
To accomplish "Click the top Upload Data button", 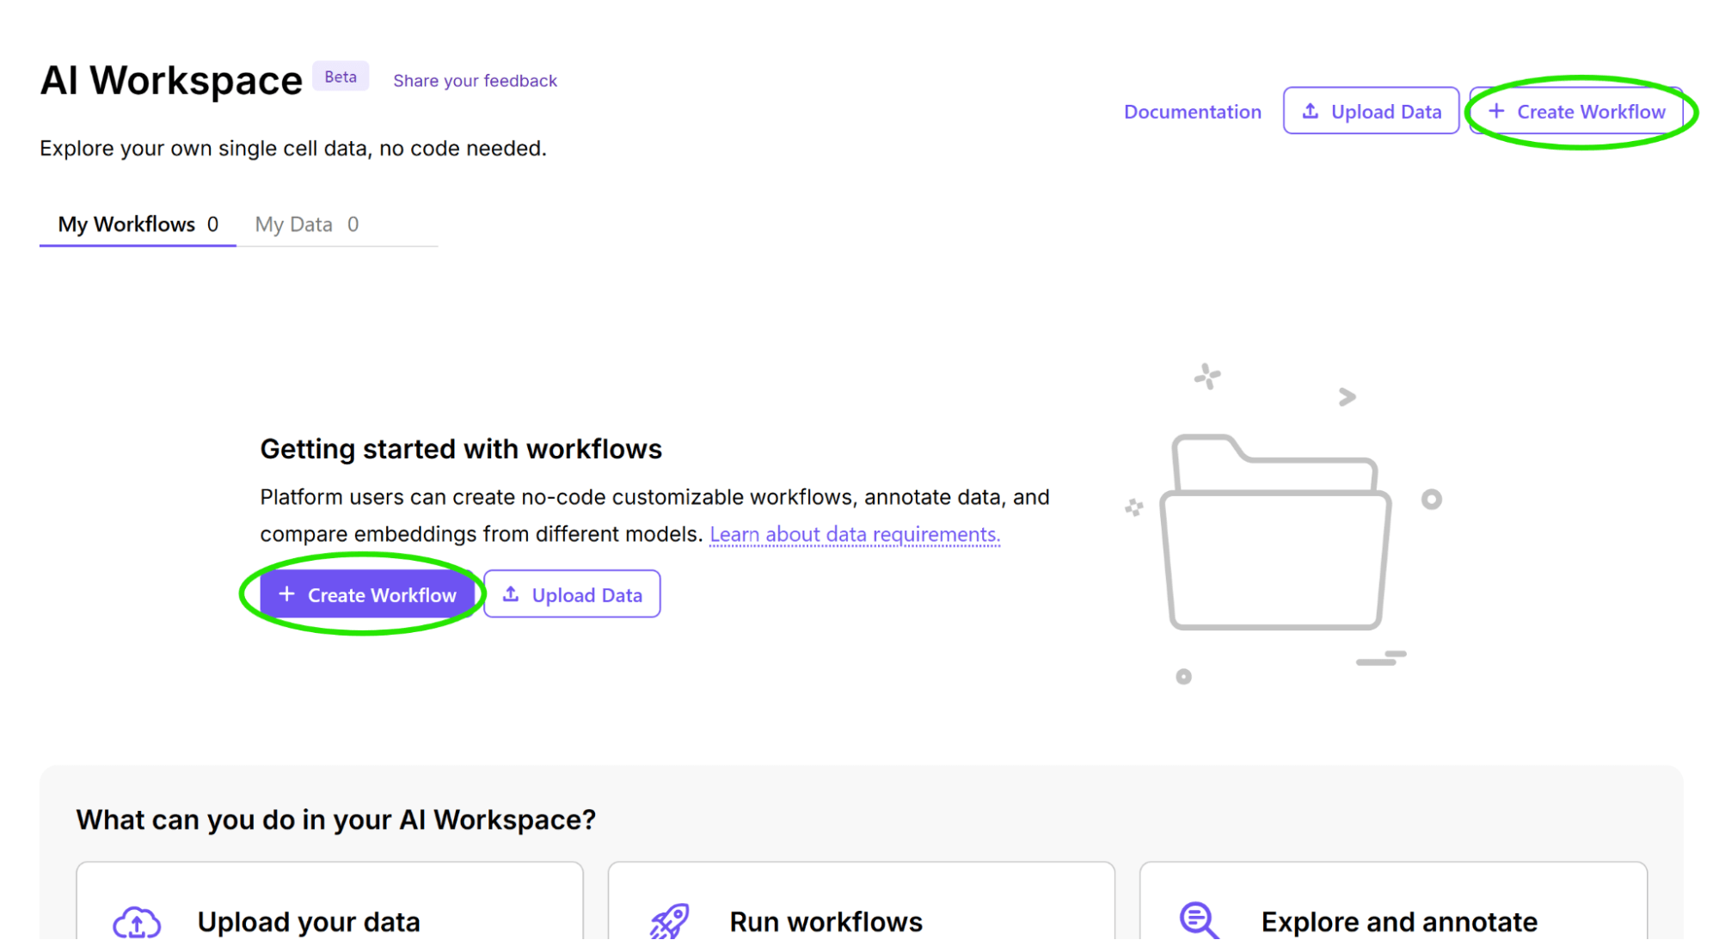I will 1371,111.
